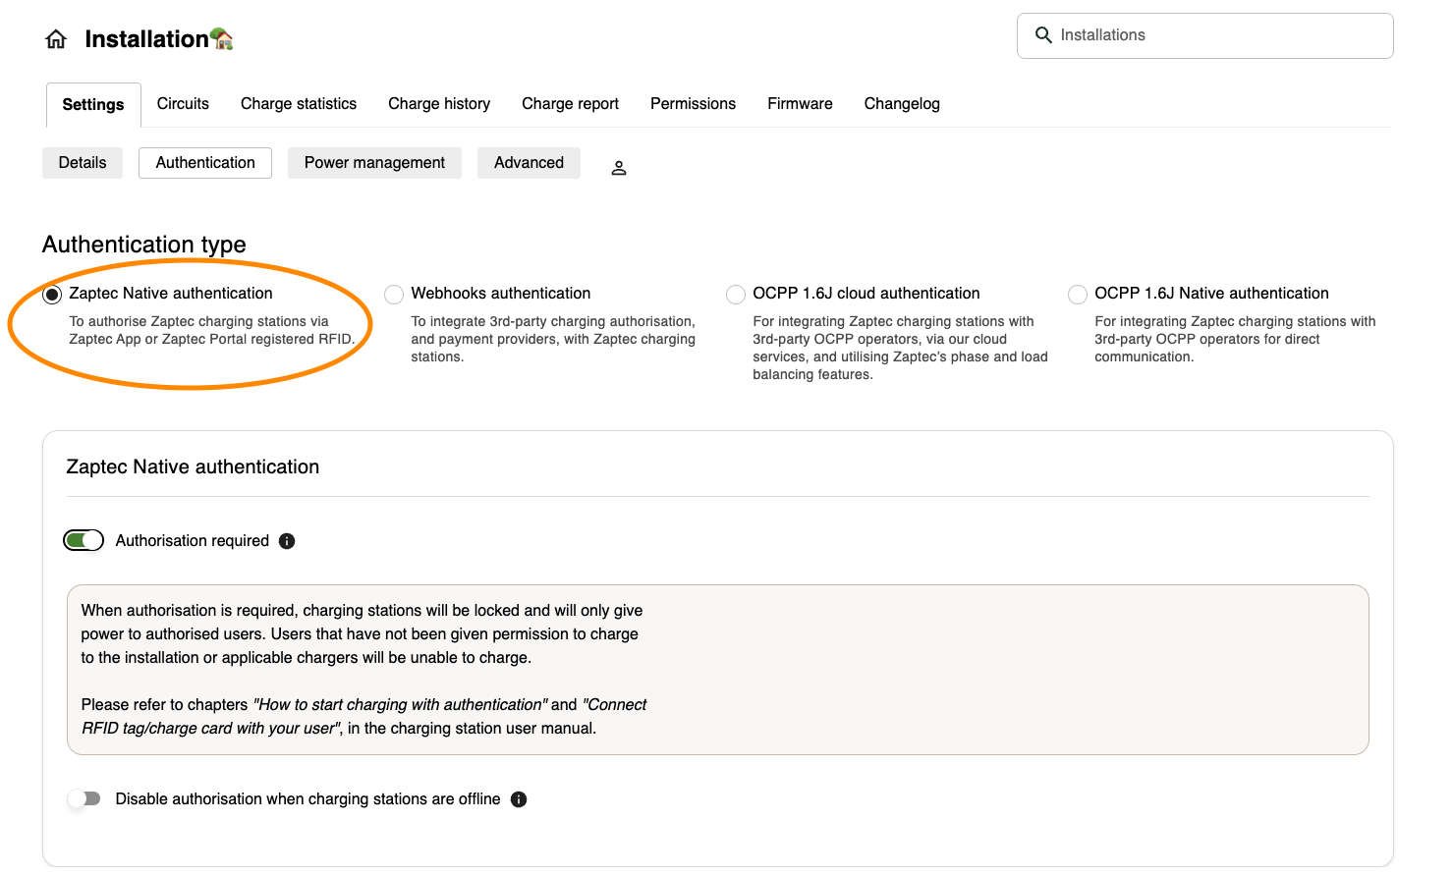Focus the Installations search field
The height and width of the screenshot is (876, 1453).
1218,35
